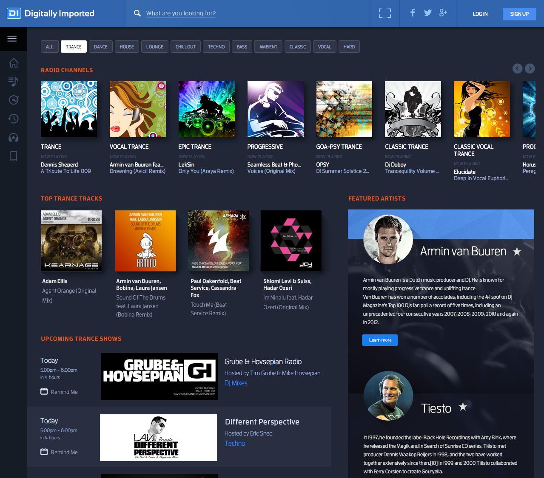Viewport: 544px width, 478px height.
Task: Open the playlist music note sidebar icon
Action: 14,81
